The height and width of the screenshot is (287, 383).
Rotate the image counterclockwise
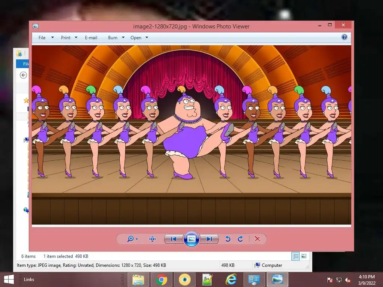pos(228,239)
